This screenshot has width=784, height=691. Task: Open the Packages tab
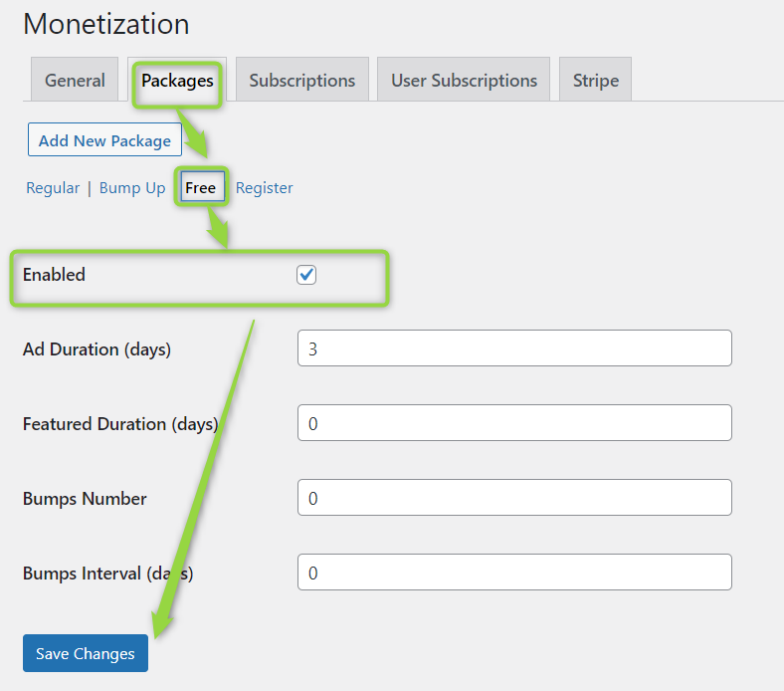point(177,81)
